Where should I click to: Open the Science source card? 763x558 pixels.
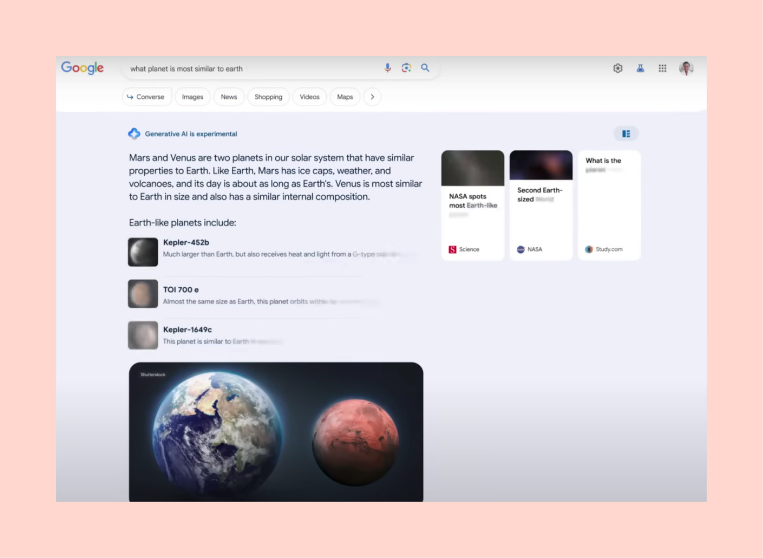(473, 205)
